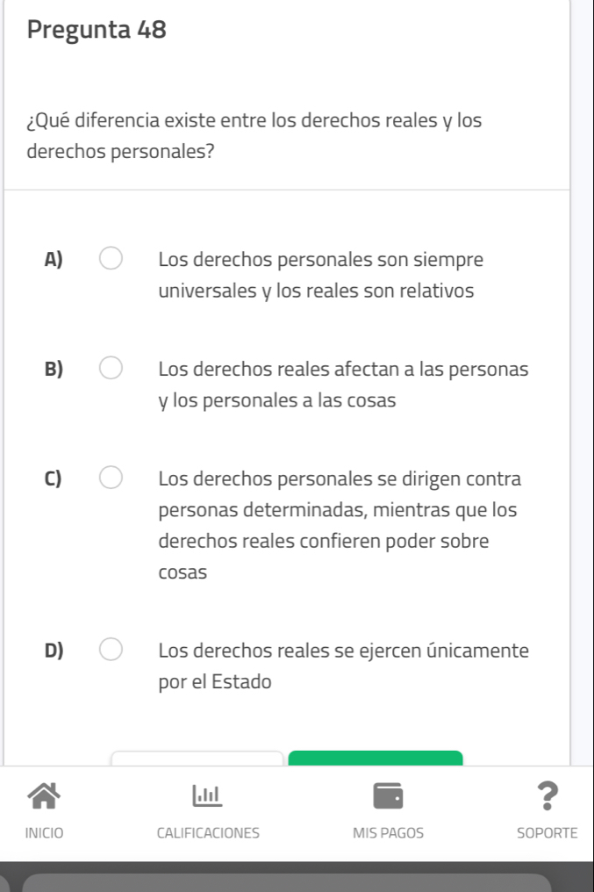Image resolution: width=594 pixels, height=892 pixels.
Task: Choose radio button for option B
Action: [110, 370]
